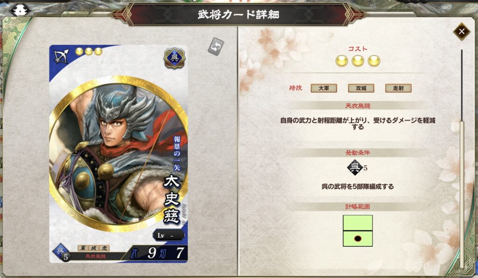
Task: Click the first cost orb
Action: pos(341,61)
